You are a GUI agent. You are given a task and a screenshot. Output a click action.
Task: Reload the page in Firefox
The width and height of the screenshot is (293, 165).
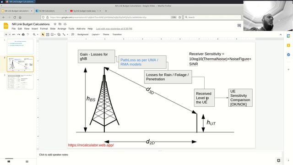tap(15, 17)
